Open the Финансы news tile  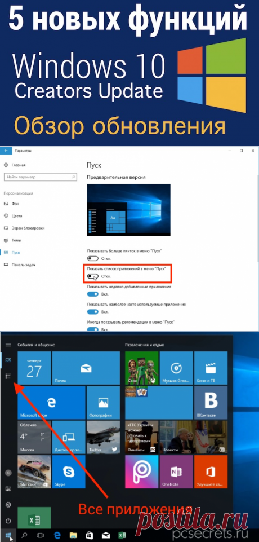click(x=142, y=437)
